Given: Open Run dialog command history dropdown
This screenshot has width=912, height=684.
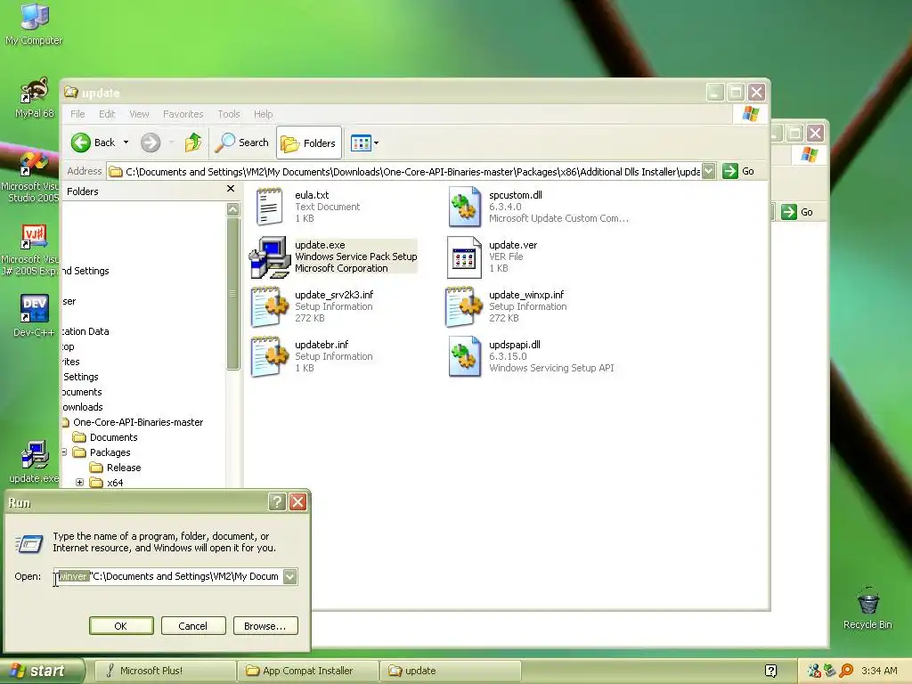Looking at the screenshot, I should tap(289, 576).
